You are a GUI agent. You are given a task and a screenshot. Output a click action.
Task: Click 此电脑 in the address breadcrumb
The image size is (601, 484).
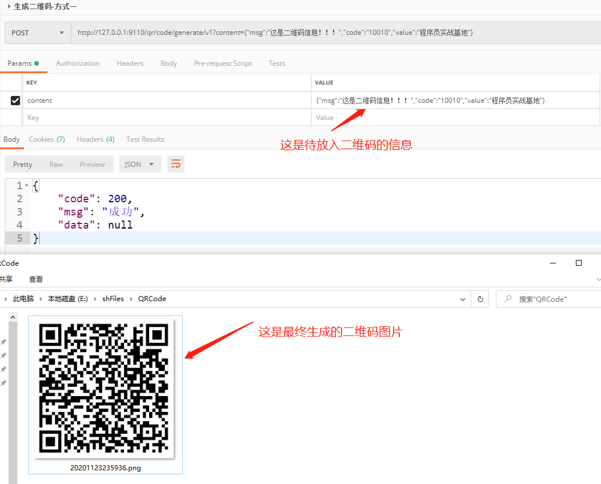(23, 299)
